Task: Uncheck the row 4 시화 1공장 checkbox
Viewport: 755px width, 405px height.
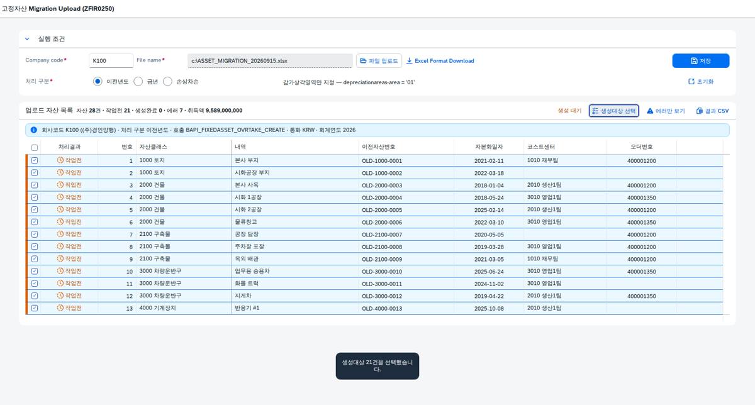Action: pyautogui.click(x=35, y=197)
